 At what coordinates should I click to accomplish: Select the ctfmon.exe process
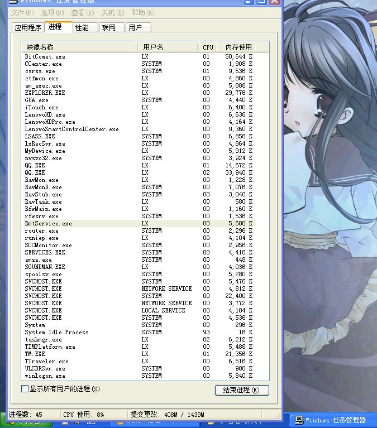[139, 78]
